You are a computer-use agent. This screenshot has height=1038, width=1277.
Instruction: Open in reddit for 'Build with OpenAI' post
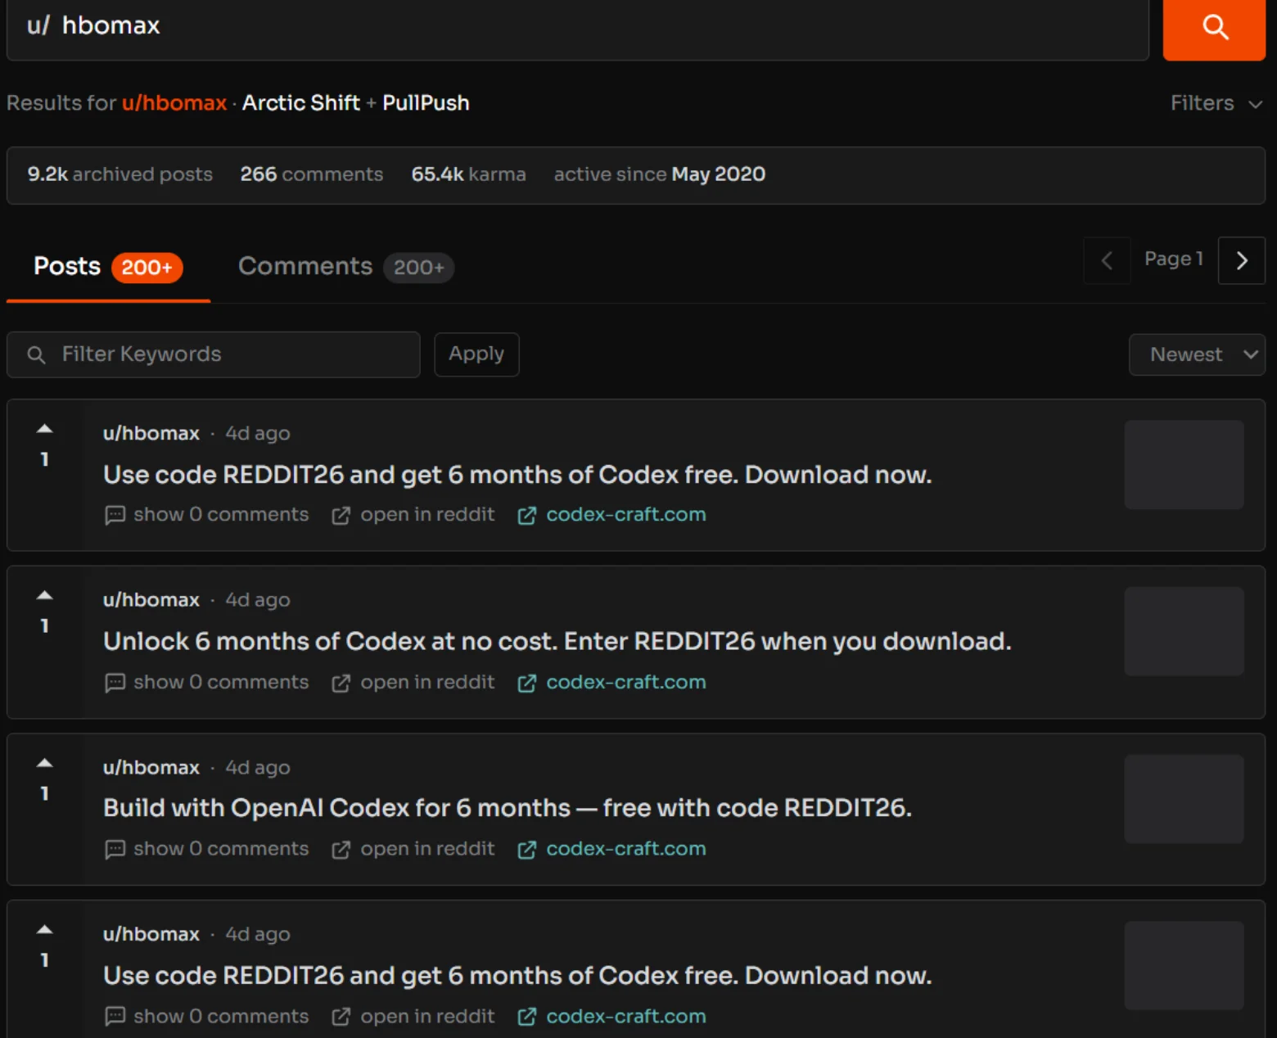(413, 850)
